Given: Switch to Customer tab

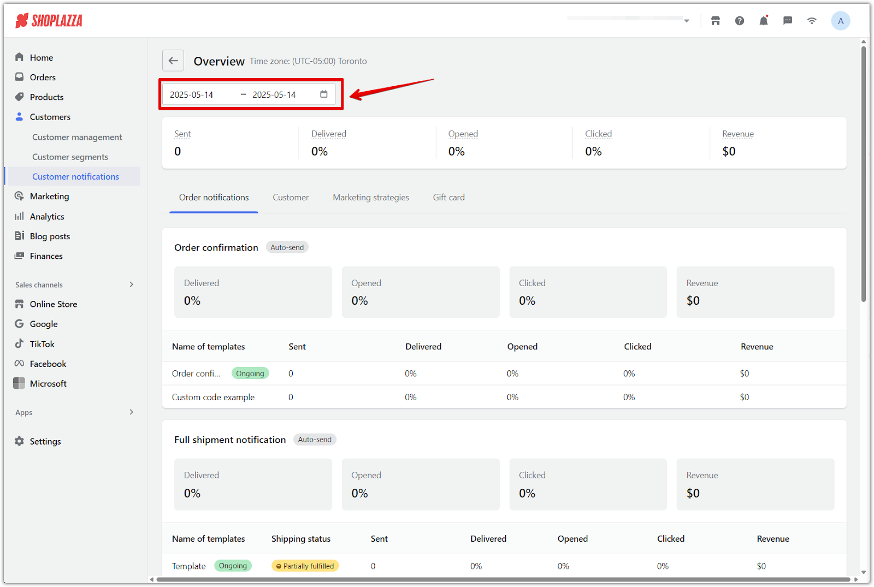Looking at the screenshot, I should coord(291,197).
